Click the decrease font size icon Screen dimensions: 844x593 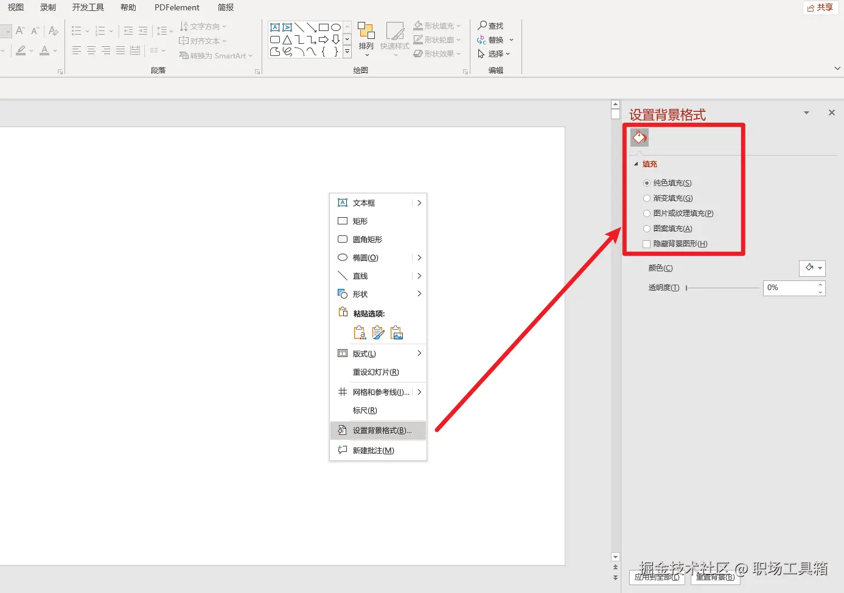click(x=35, y=30)
